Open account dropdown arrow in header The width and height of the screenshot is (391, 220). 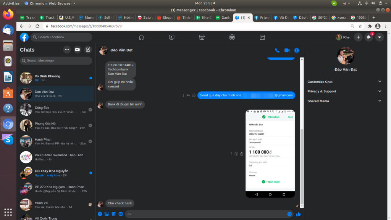[379, 37]
